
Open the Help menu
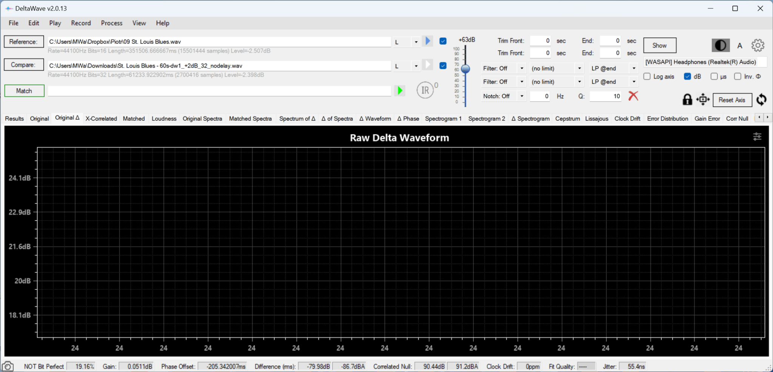pos(163,23)
